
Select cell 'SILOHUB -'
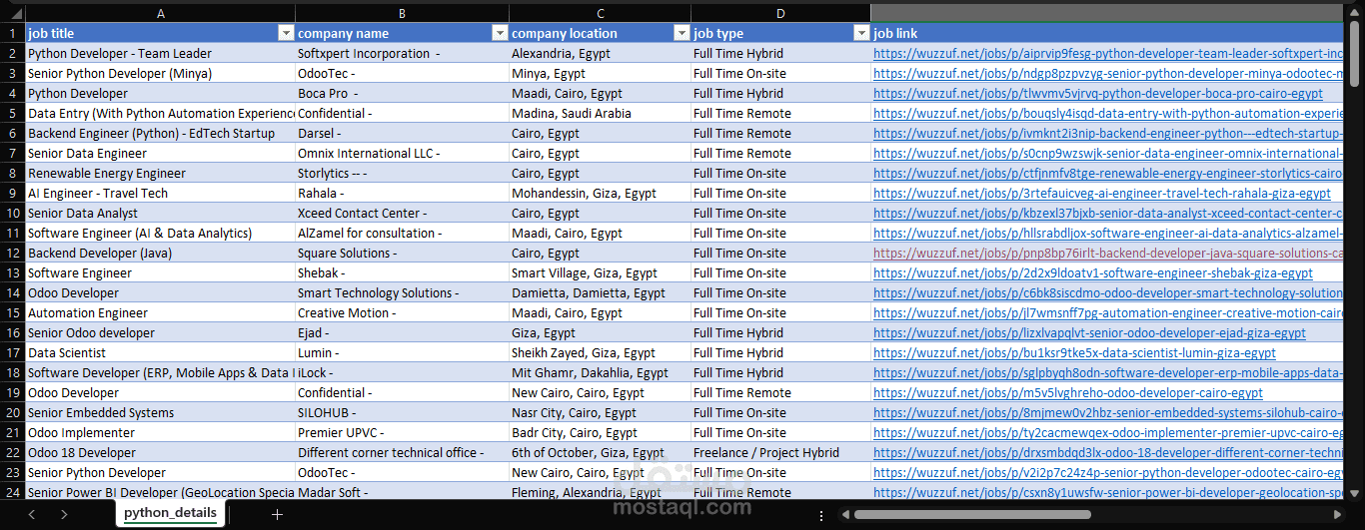tap(402, 412)
